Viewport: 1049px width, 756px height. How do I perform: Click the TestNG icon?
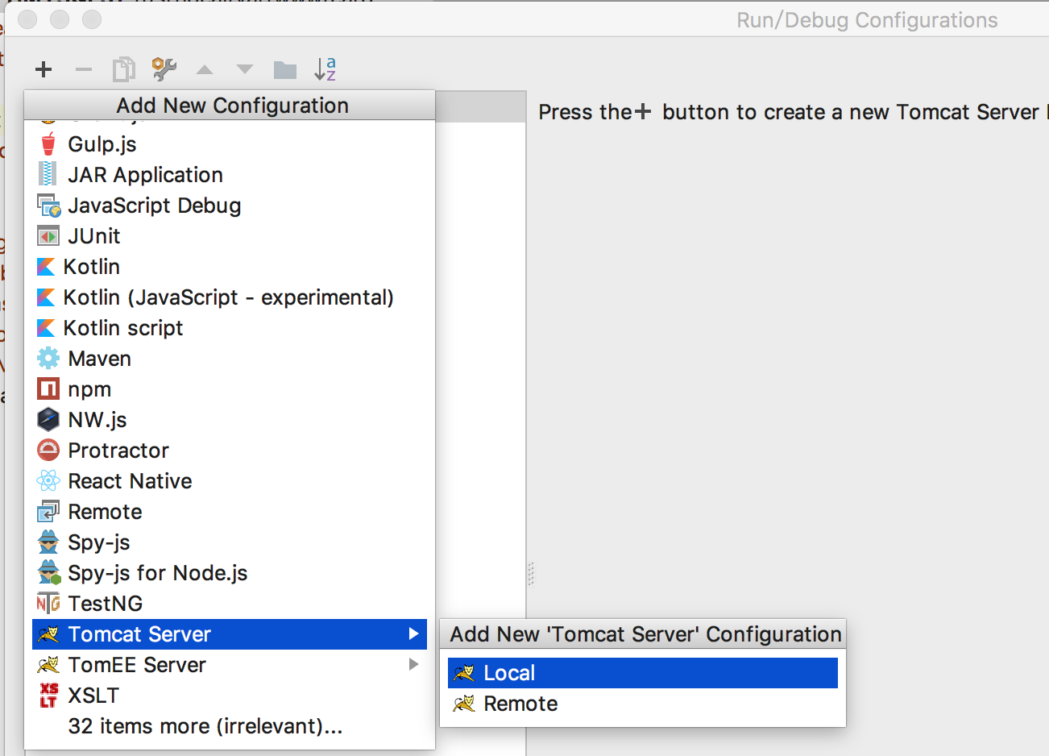(x=48, y=604)
